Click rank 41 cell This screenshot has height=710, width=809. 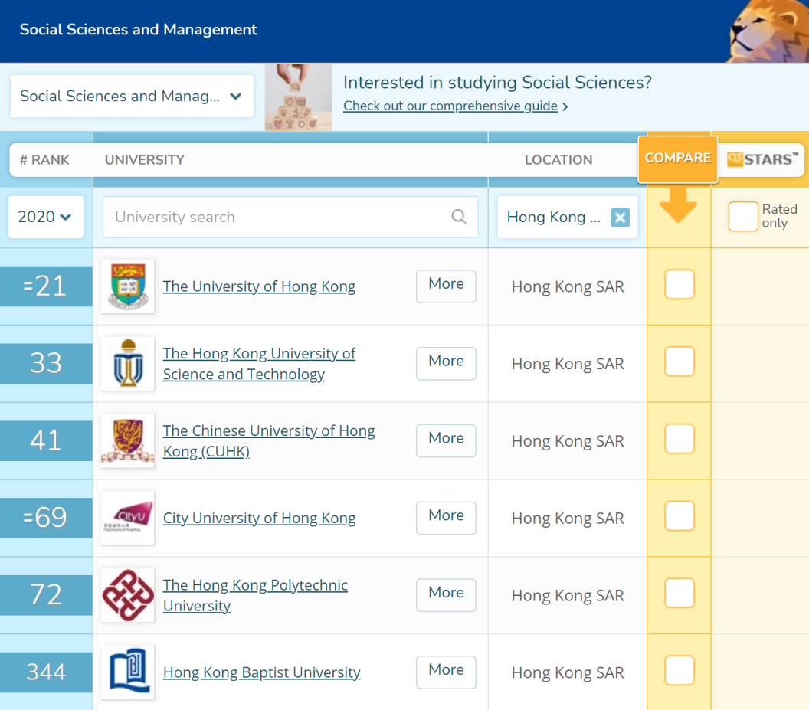point(46,440)
